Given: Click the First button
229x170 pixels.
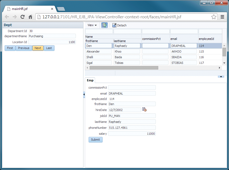Looking at the screenshot, I should (x=10, y=48).
